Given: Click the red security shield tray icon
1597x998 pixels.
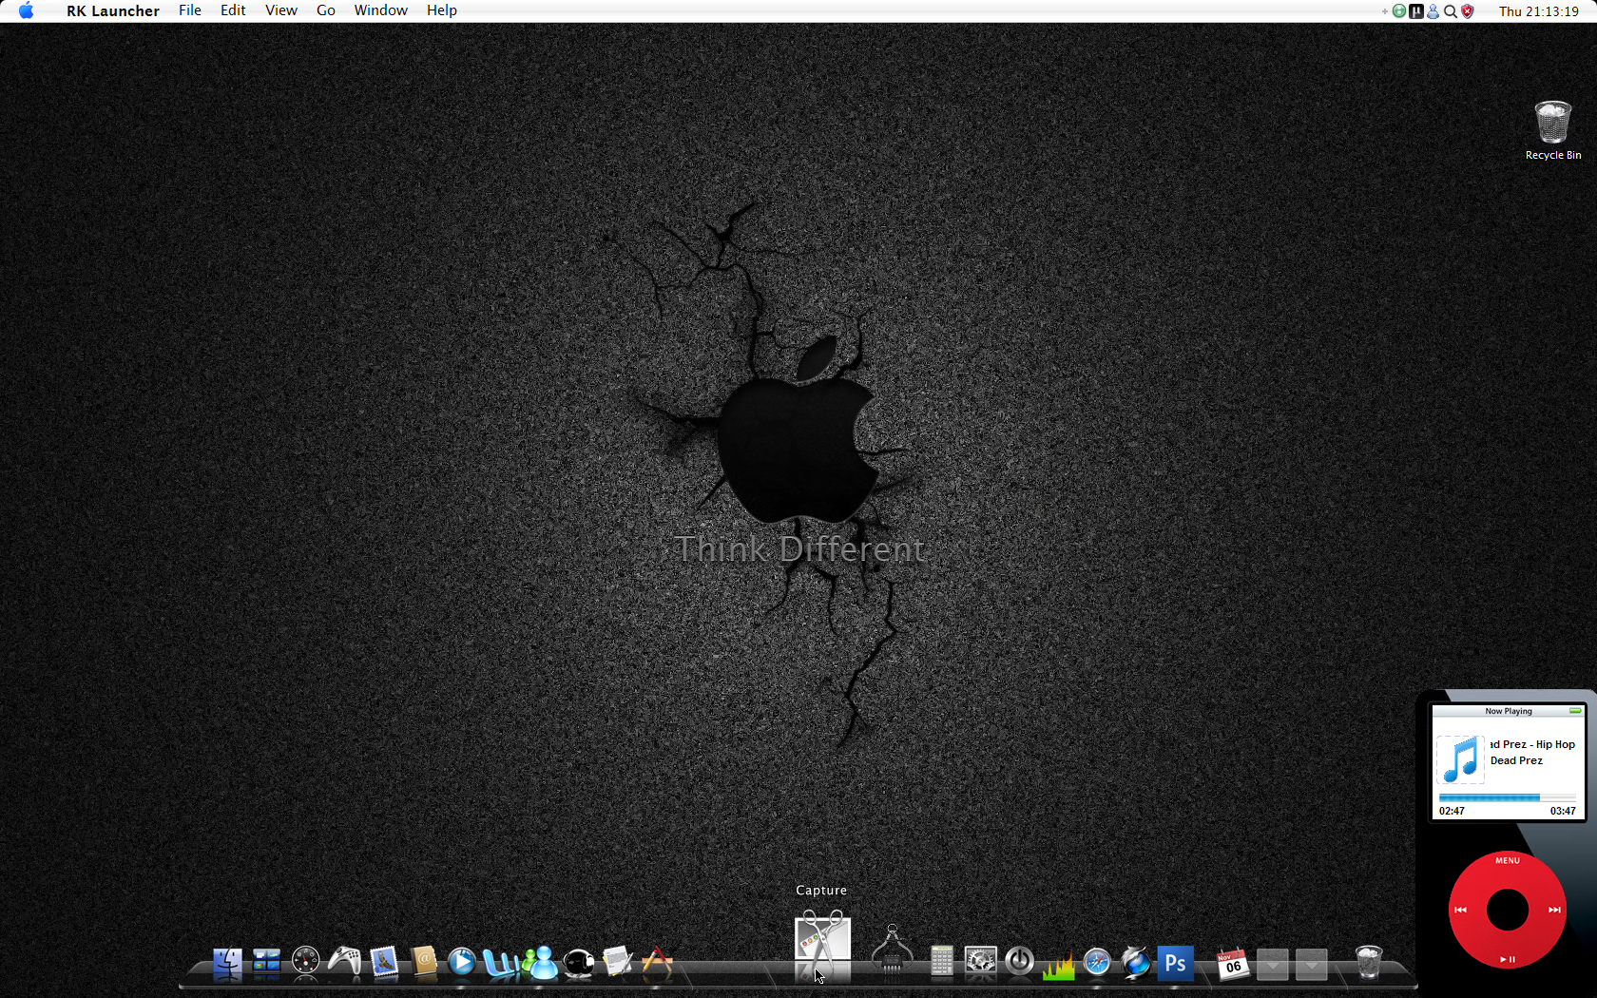Looking at the screenshot, I should pos(1468,11).
